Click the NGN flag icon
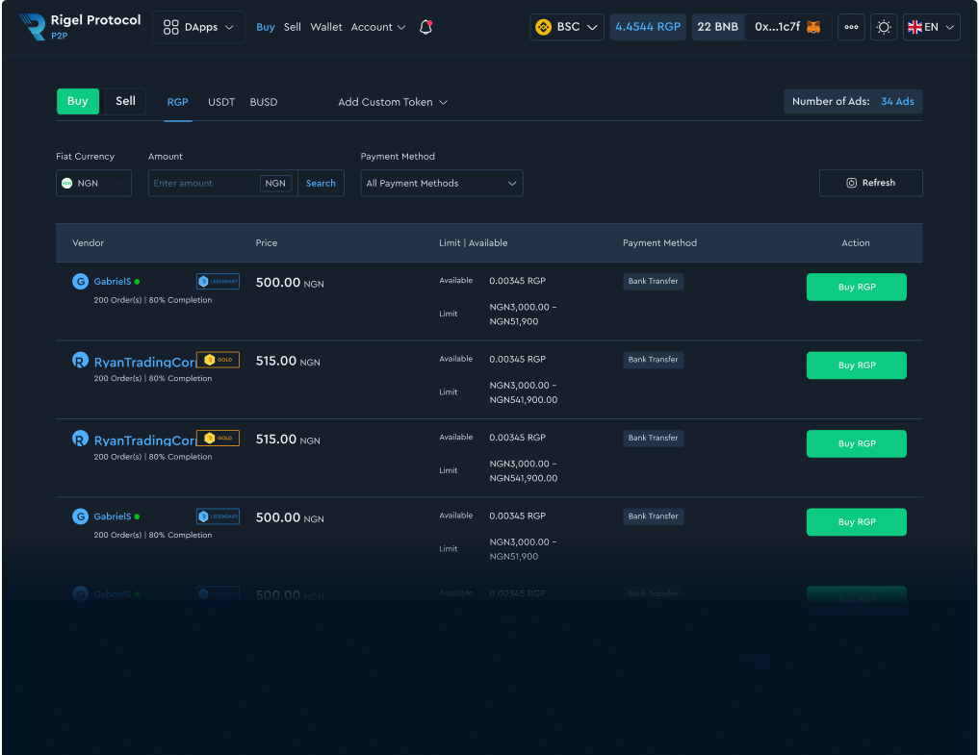Screen dimensions: 979x755 point(66,183)
